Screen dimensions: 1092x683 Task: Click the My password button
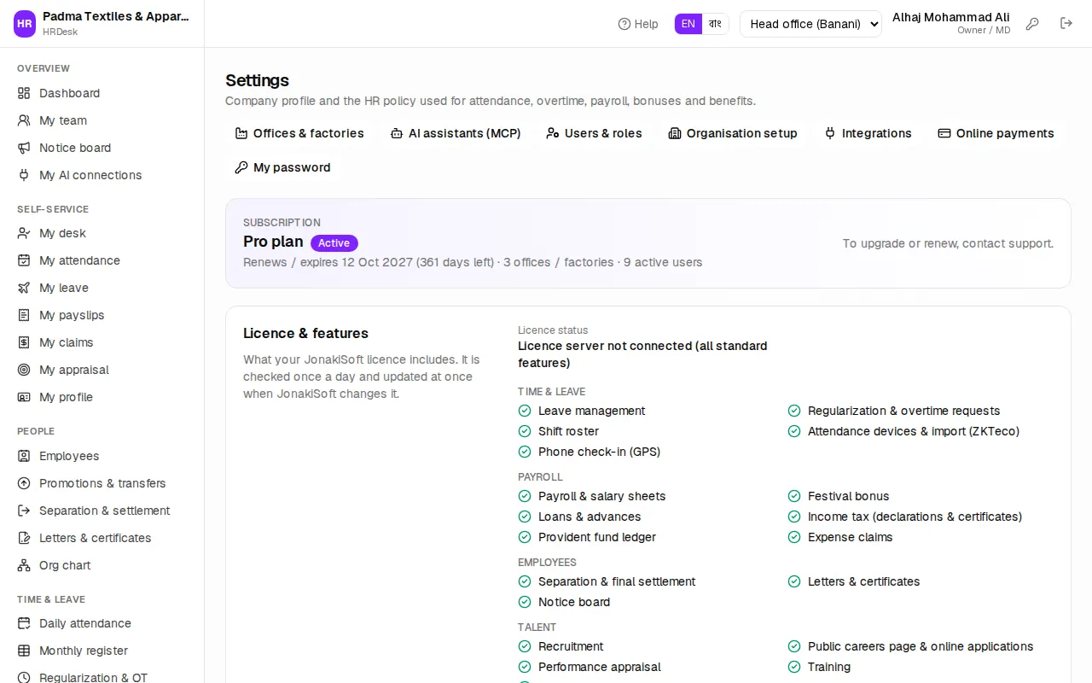click(282, 167)
